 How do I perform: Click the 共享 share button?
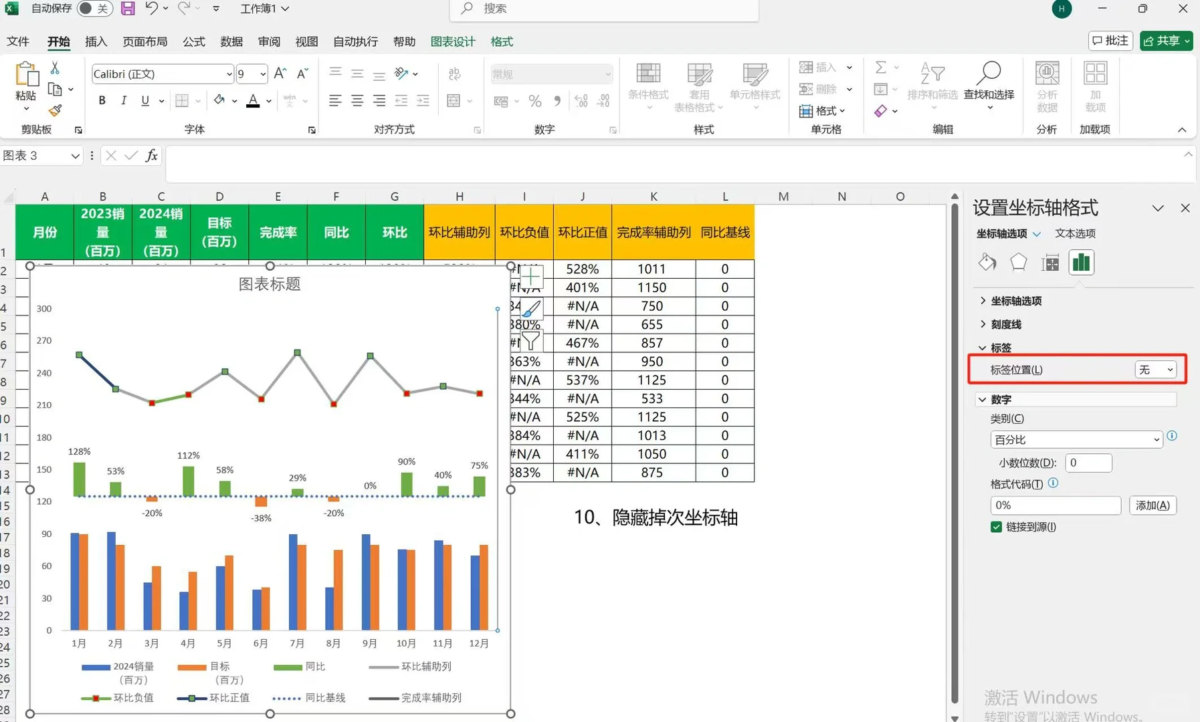1166,41
